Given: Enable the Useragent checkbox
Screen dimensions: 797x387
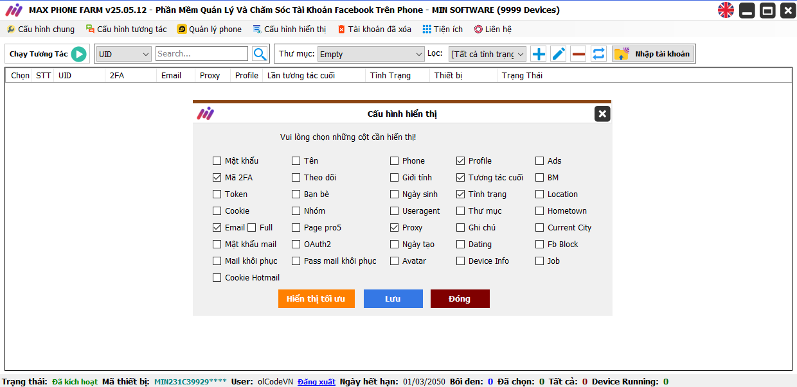Looking at the screenshot, I should [x=394, y=211].
